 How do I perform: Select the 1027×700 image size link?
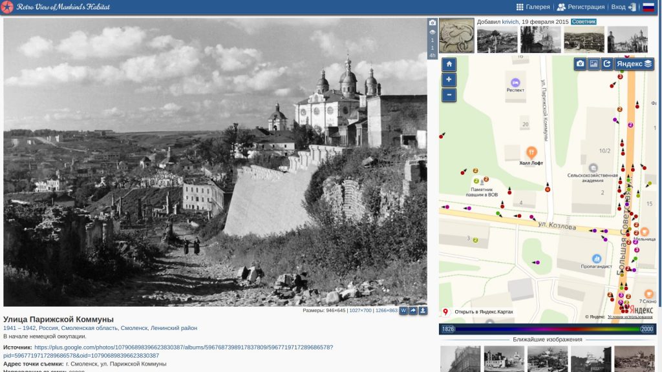click(360, 311)
